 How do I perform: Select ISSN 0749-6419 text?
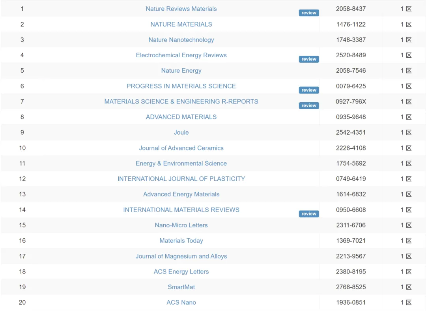[351, 179]
